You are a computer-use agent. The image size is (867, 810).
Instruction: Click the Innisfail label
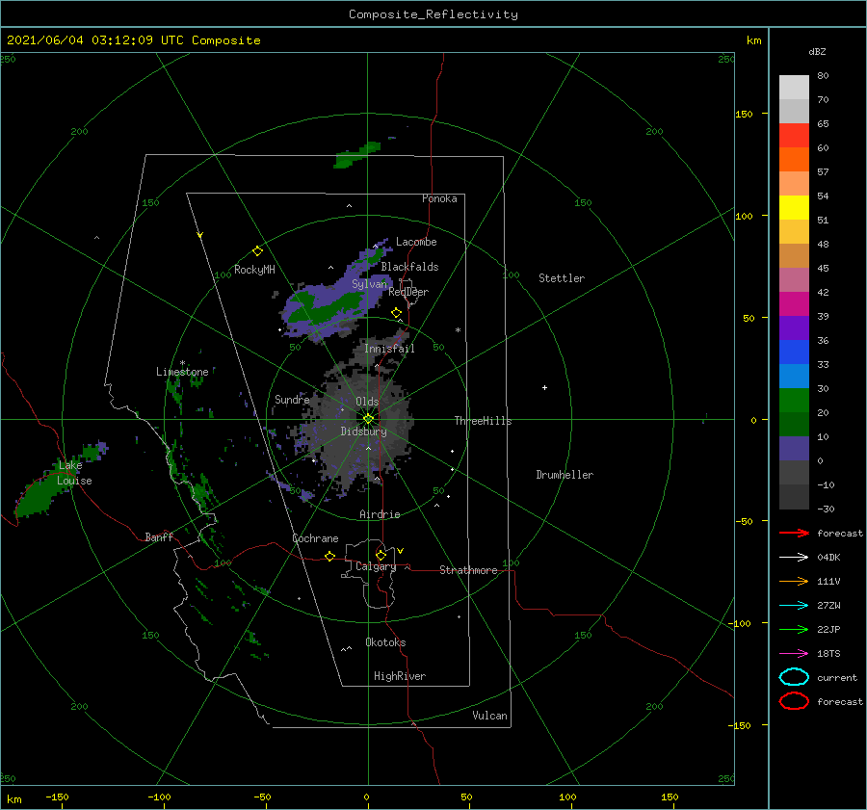(x=389, y=349)
